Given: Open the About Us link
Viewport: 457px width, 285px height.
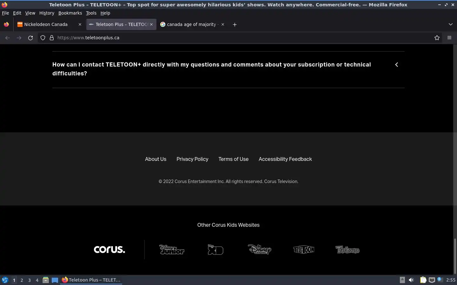Looking at the screenshot, I should coord(156,159).
